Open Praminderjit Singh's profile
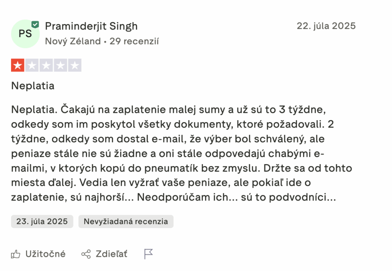 coord(91,26)
